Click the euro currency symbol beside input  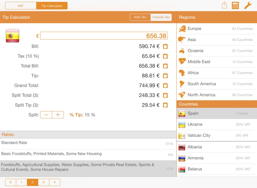pyautogui.click(x=38, y=36)
